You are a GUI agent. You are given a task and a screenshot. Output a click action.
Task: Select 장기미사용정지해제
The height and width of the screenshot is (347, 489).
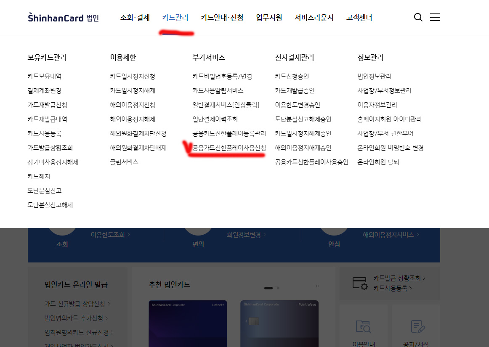click(53, 162)
